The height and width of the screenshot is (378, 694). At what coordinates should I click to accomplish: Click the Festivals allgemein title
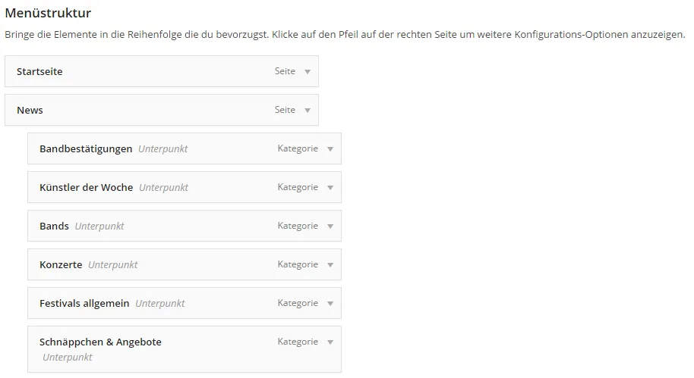84,303
